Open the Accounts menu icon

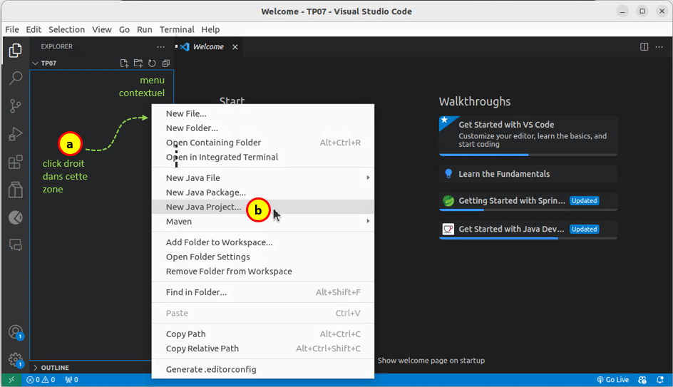(x=15, y=332)
